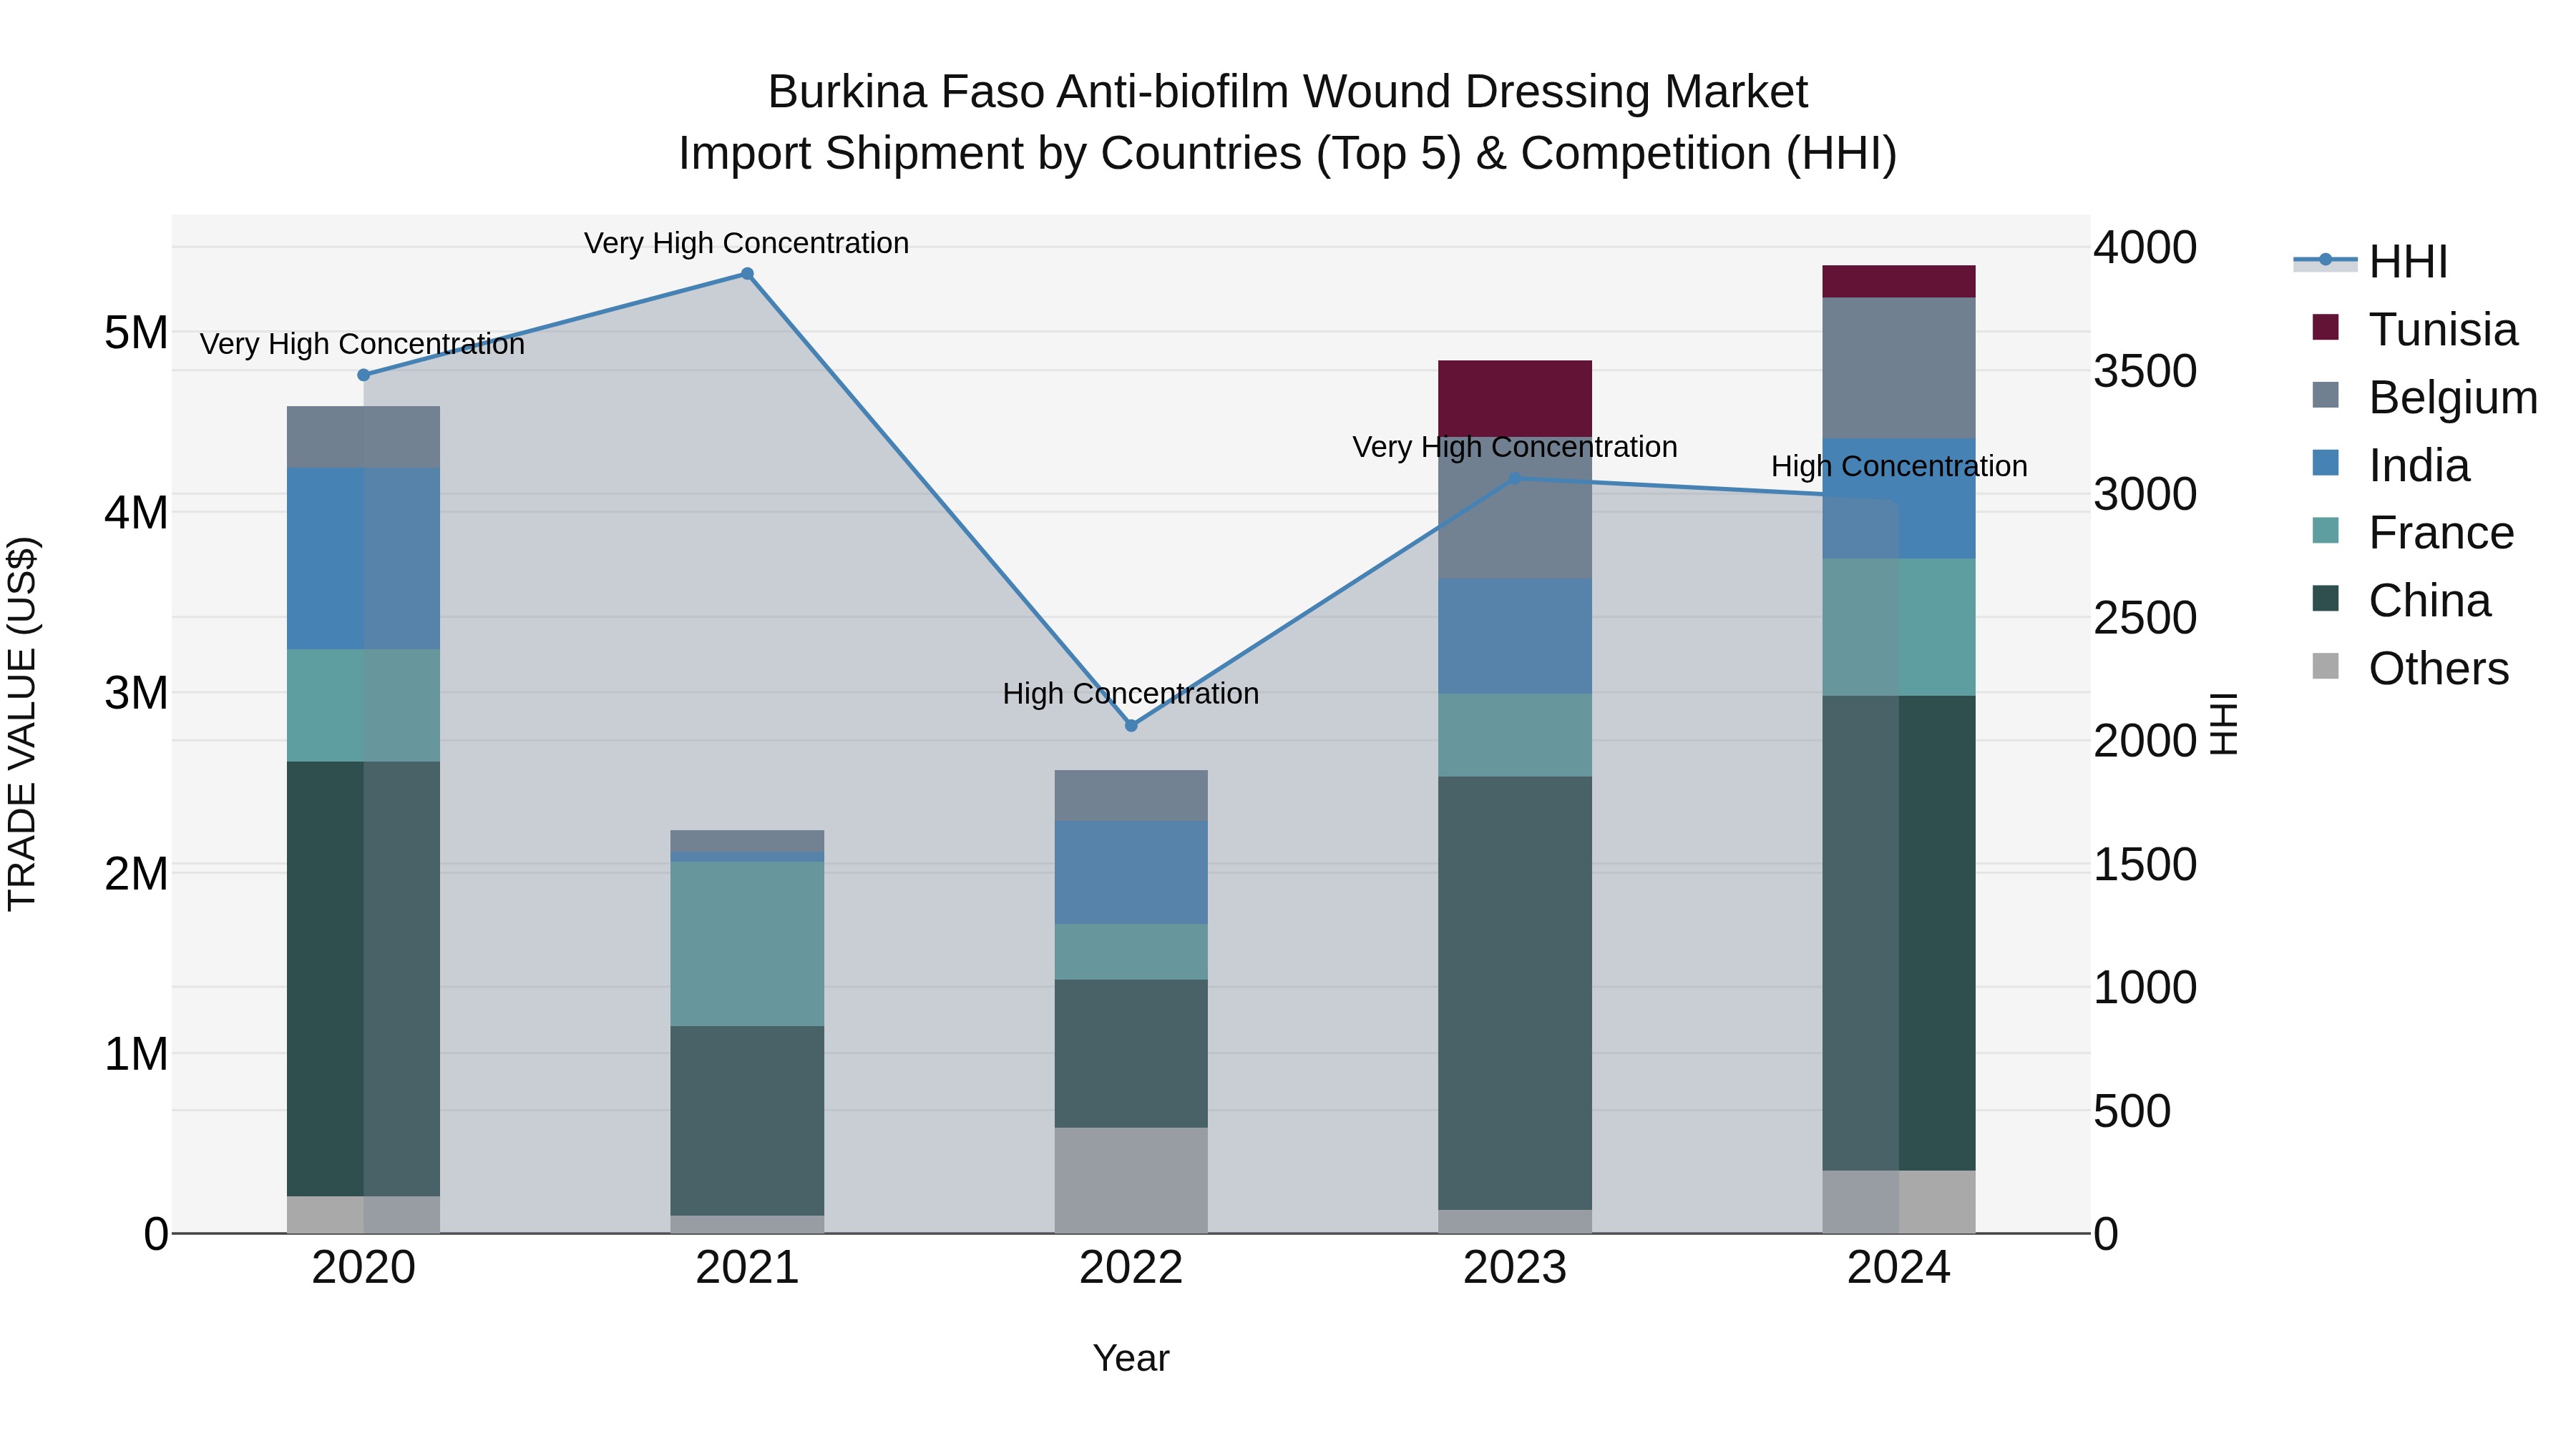Click the India segment of 2022 bar

coord(1131,872)
